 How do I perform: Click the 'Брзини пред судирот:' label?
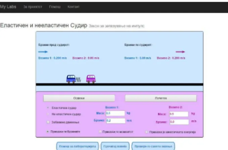[x=54, y=45]
